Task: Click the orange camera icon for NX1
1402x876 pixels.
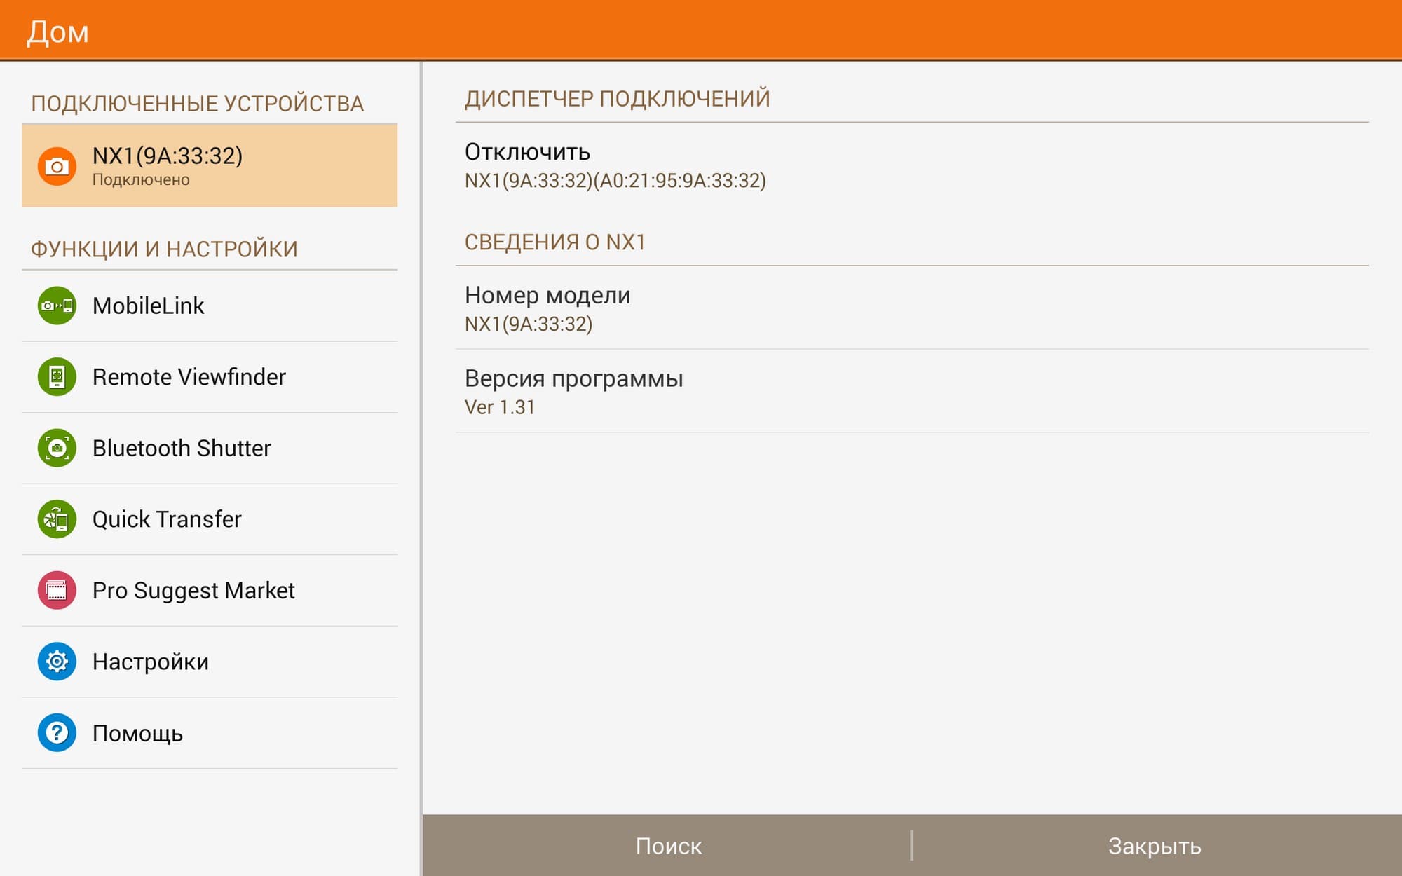Action: [57, 166]
